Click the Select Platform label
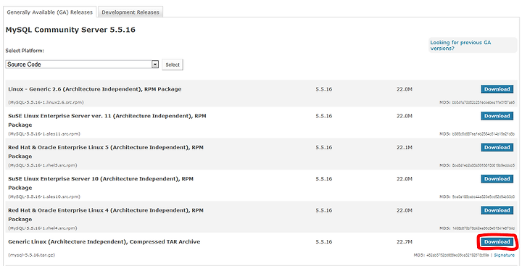 tap(25, 51)
